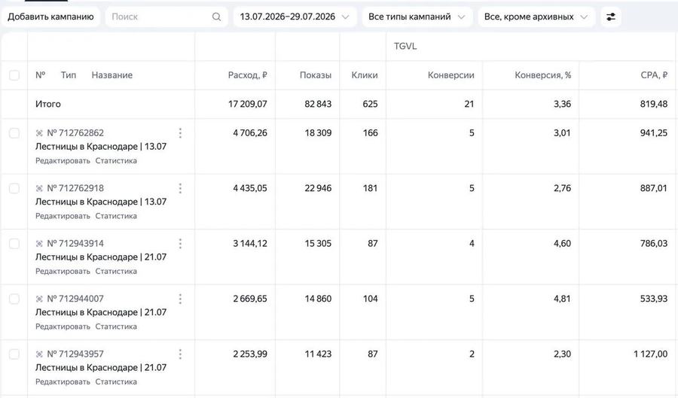The height and width of the screenshot is (398, 678).
Task: Sort by the Клики column header
Action: pos(365,75)
